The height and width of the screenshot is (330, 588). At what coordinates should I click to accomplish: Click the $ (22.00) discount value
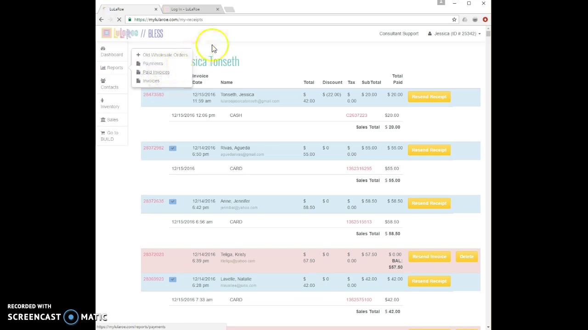coord(332,94)
